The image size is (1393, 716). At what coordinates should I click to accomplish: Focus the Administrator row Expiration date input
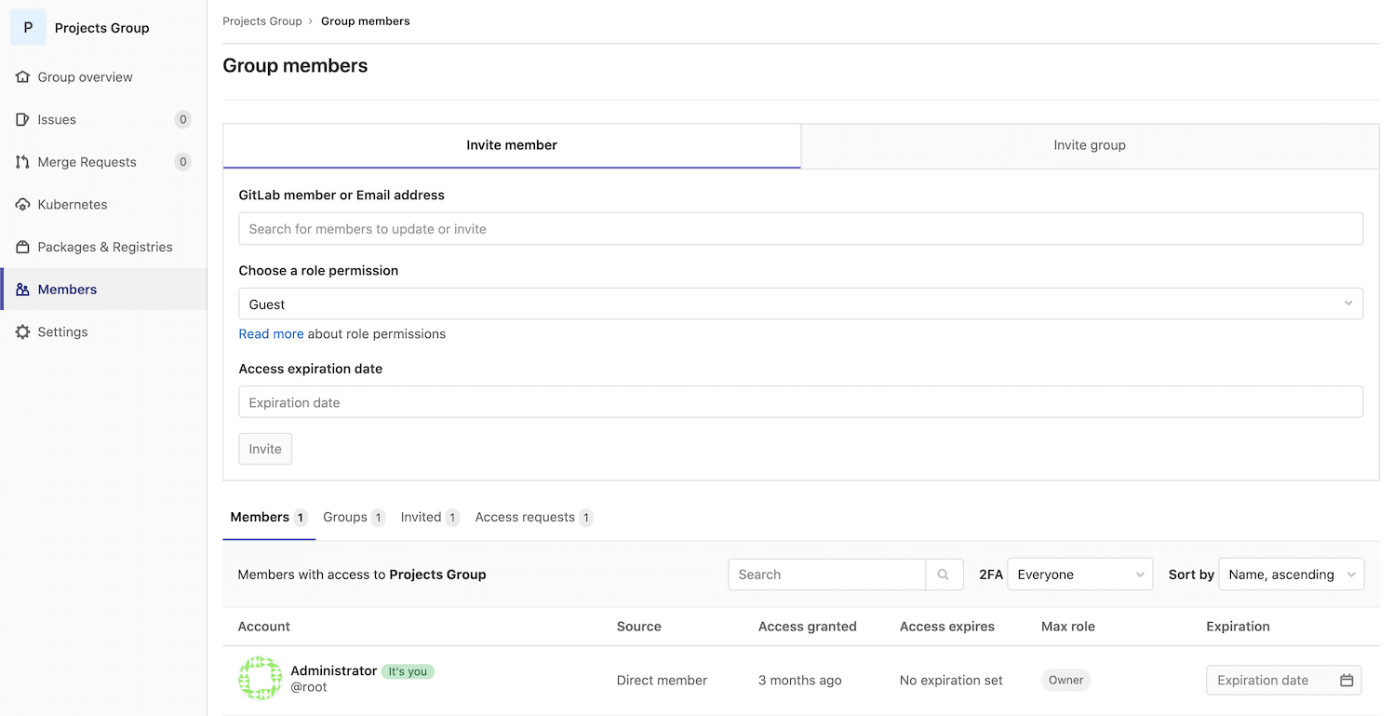[x=1284, y=681]
